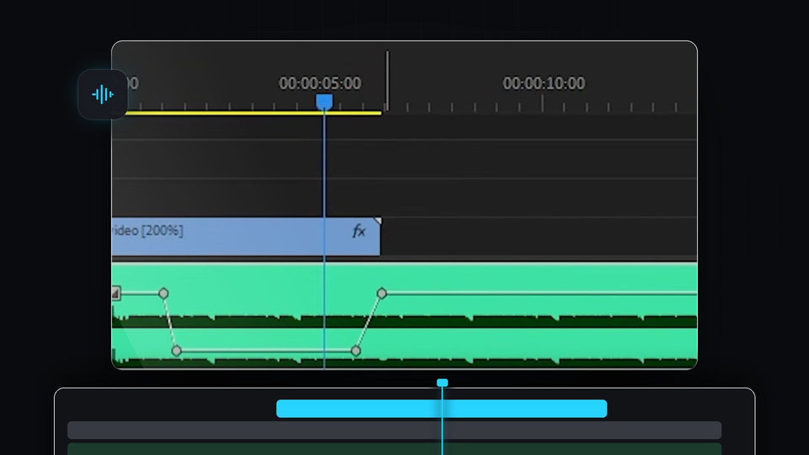Click the fade handle at audio clip start
809x455 pixels.
(116, 293)
